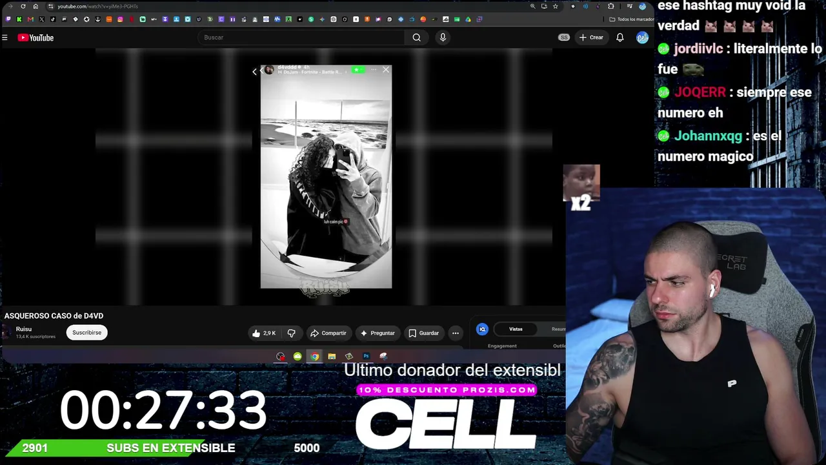Open the YouTube account avatar menu
Screen dimensions: 826x465
642,37
